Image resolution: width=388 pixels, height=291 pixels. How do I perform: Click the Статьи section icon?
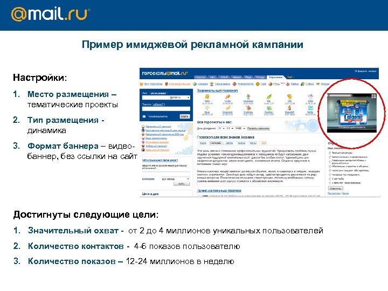(x=302, y=84)
